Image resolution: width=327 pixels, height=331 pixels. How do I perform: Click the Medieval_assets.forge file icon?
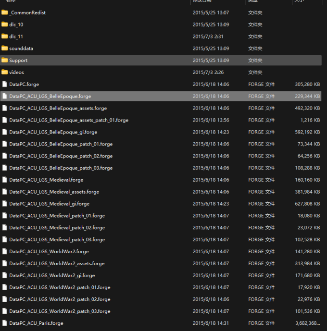[4, 192]
